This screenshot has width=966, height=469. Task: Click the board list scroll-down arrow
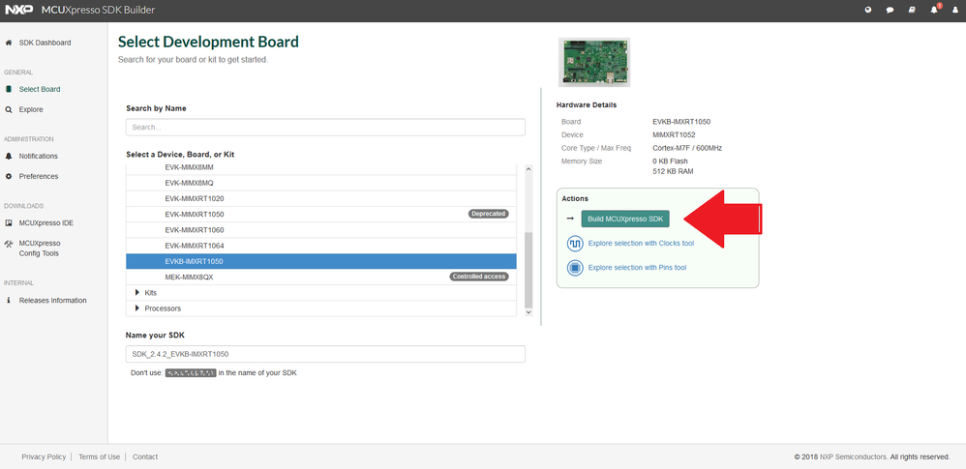(528, 312)
